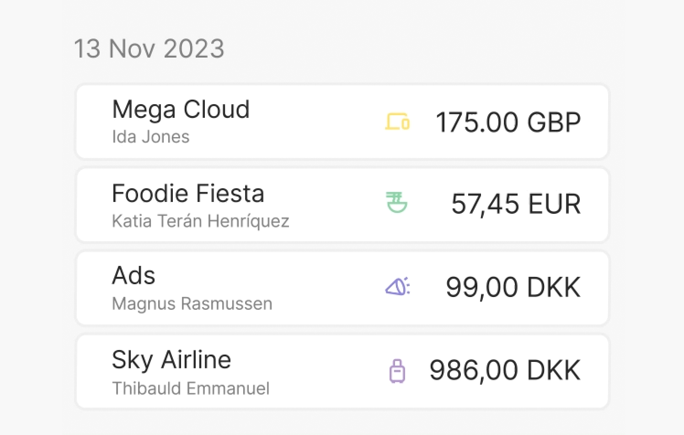The width and height of the screenshot is (684, 435).
Task: Click the Mega Cloud merchant title
Action: tap(181, 110)
